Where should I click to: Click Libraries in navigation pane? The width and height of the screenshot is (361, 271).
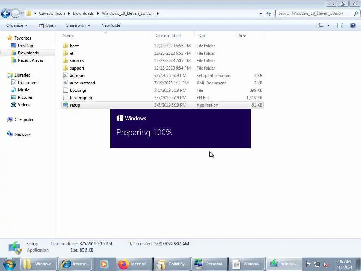[22, 75]
